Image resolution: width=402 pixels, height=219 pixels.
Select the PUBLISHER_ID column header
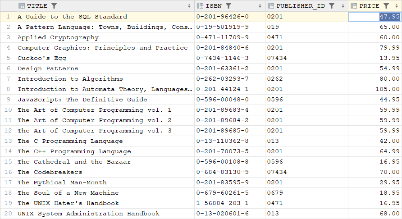(x=306, y=6)
